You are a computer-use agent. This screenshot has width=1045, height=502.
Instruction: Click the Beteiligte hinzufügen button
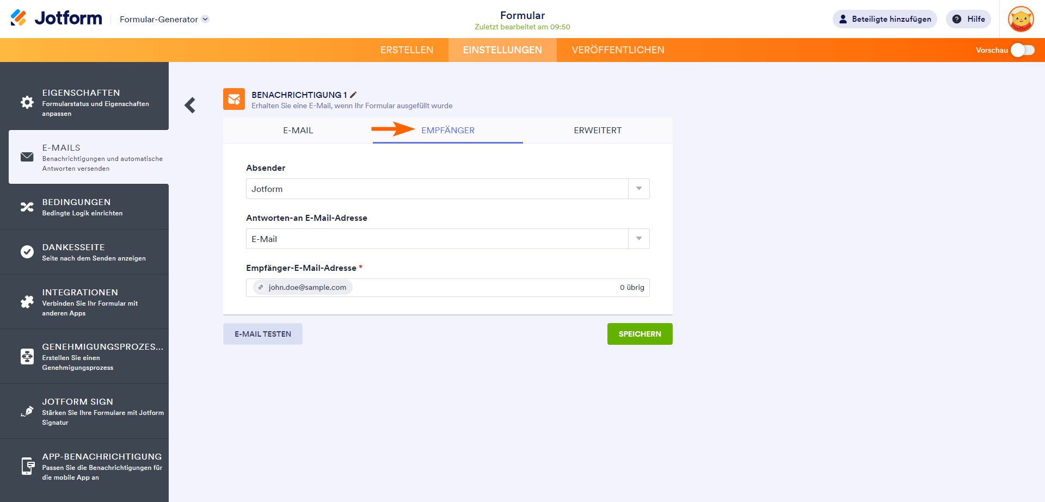884,19
